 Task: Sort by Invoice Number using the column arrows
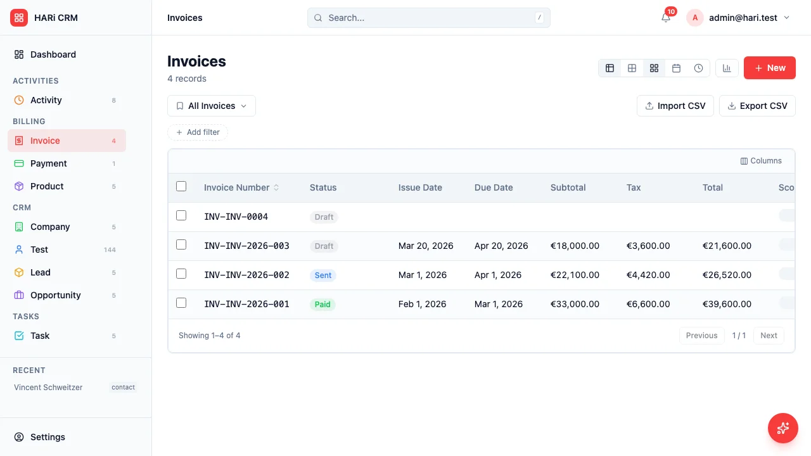click(276, 187)
